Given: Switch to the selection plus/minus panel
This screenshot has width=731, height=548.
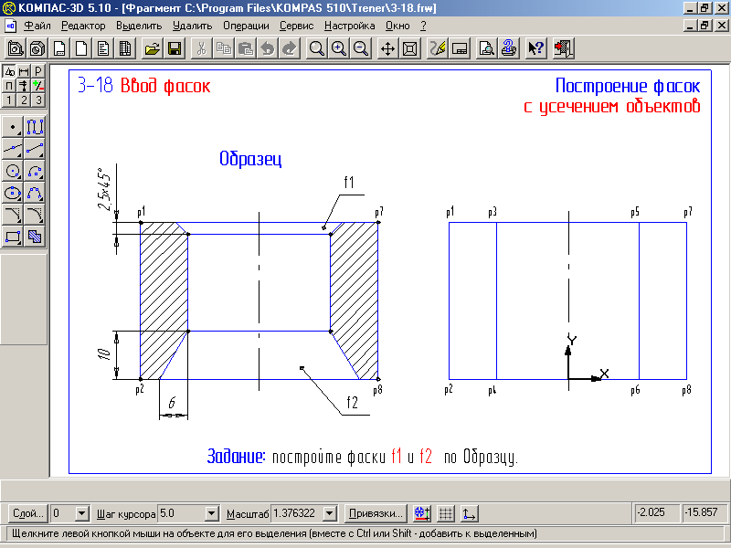Looking at the screenshot, I should pos(38,86).
